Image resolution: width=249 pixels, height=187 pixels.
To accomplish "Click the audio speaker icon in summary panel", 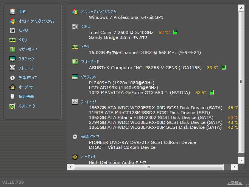I will 75,157.
